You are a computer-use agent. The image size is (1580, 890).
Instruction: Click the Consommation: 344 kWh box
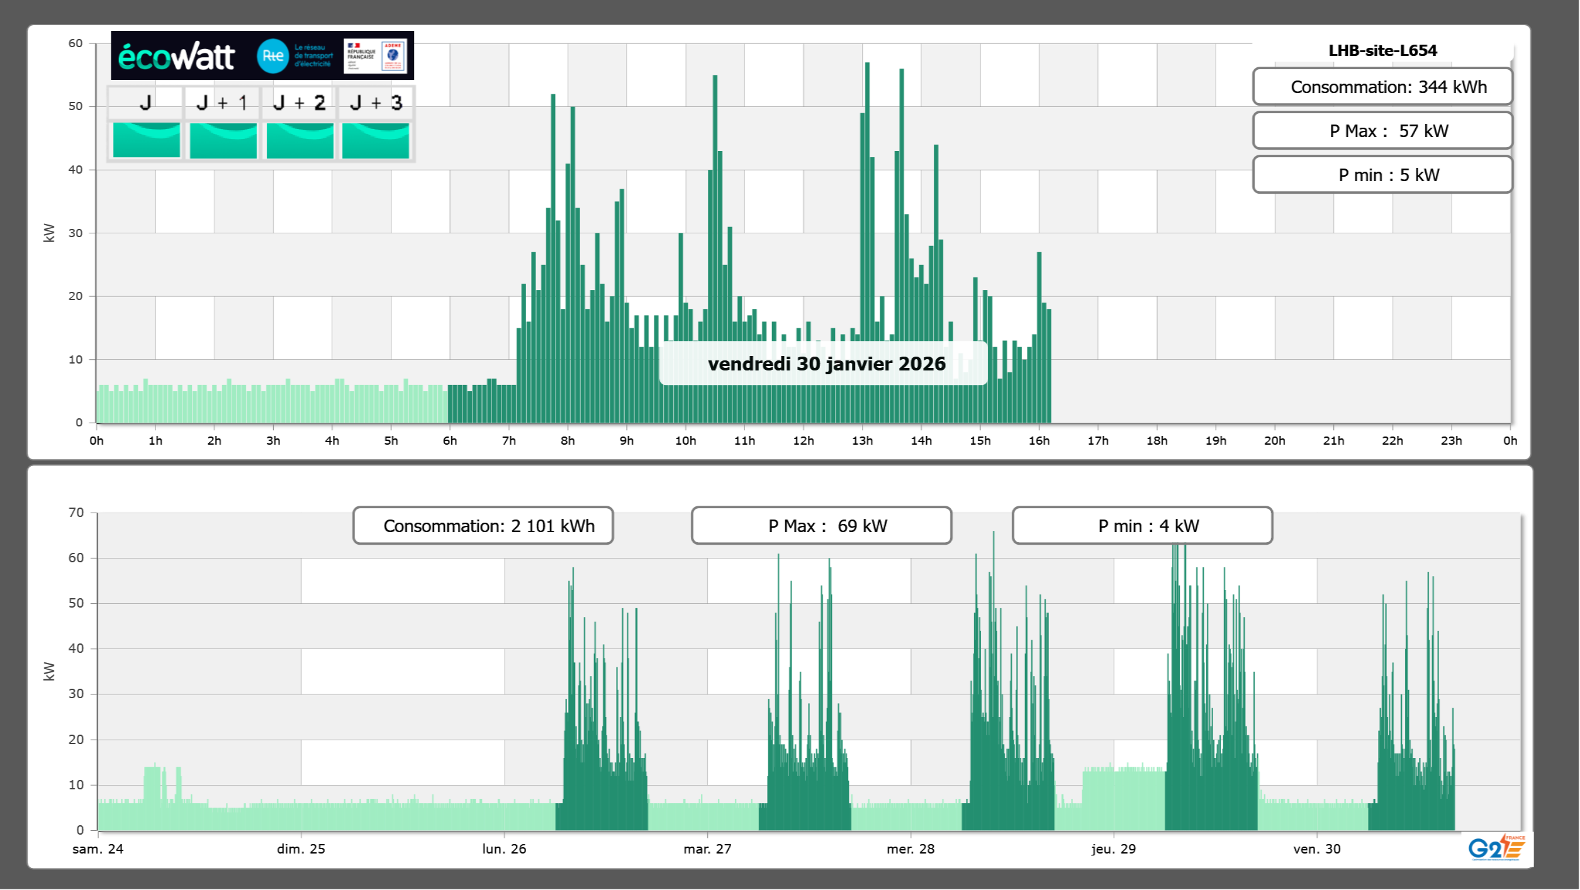click(1382, 87)
